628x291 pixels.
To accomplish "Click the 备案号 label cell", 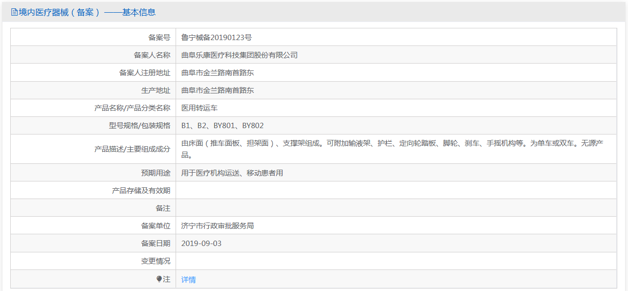I will (93, 37).
